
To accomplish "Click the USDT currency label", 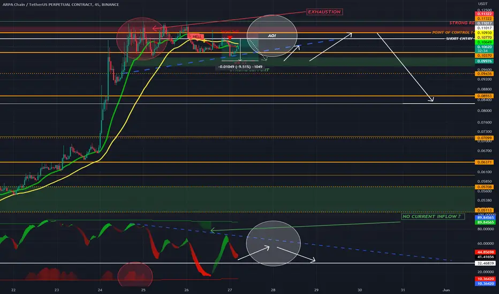I will [x=483, y=4].
